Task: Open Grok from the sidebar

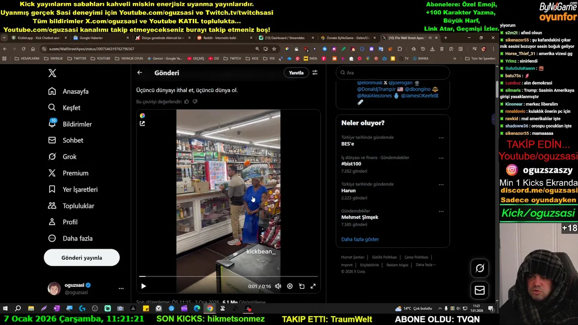Action: tap(62, 157)
